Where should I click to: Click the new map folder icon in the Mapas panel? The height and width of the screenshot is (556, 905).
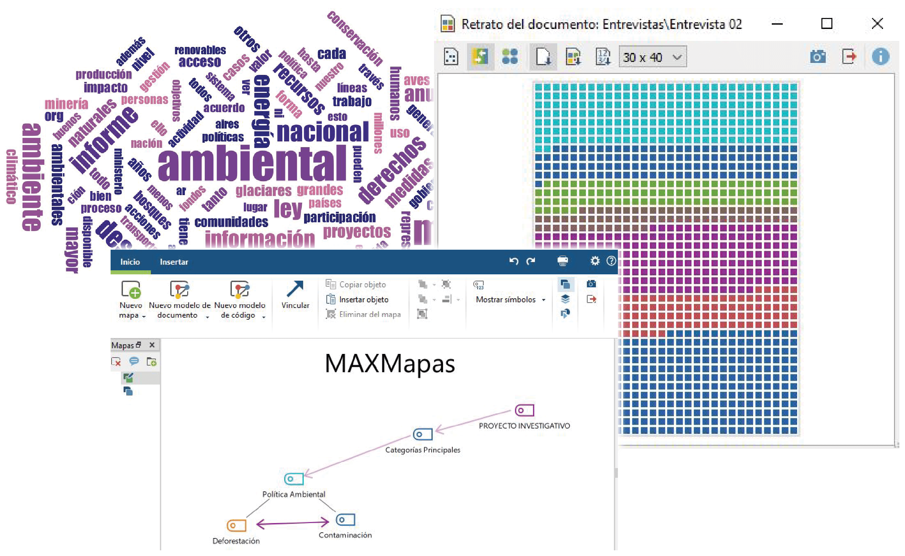[151, 362]
